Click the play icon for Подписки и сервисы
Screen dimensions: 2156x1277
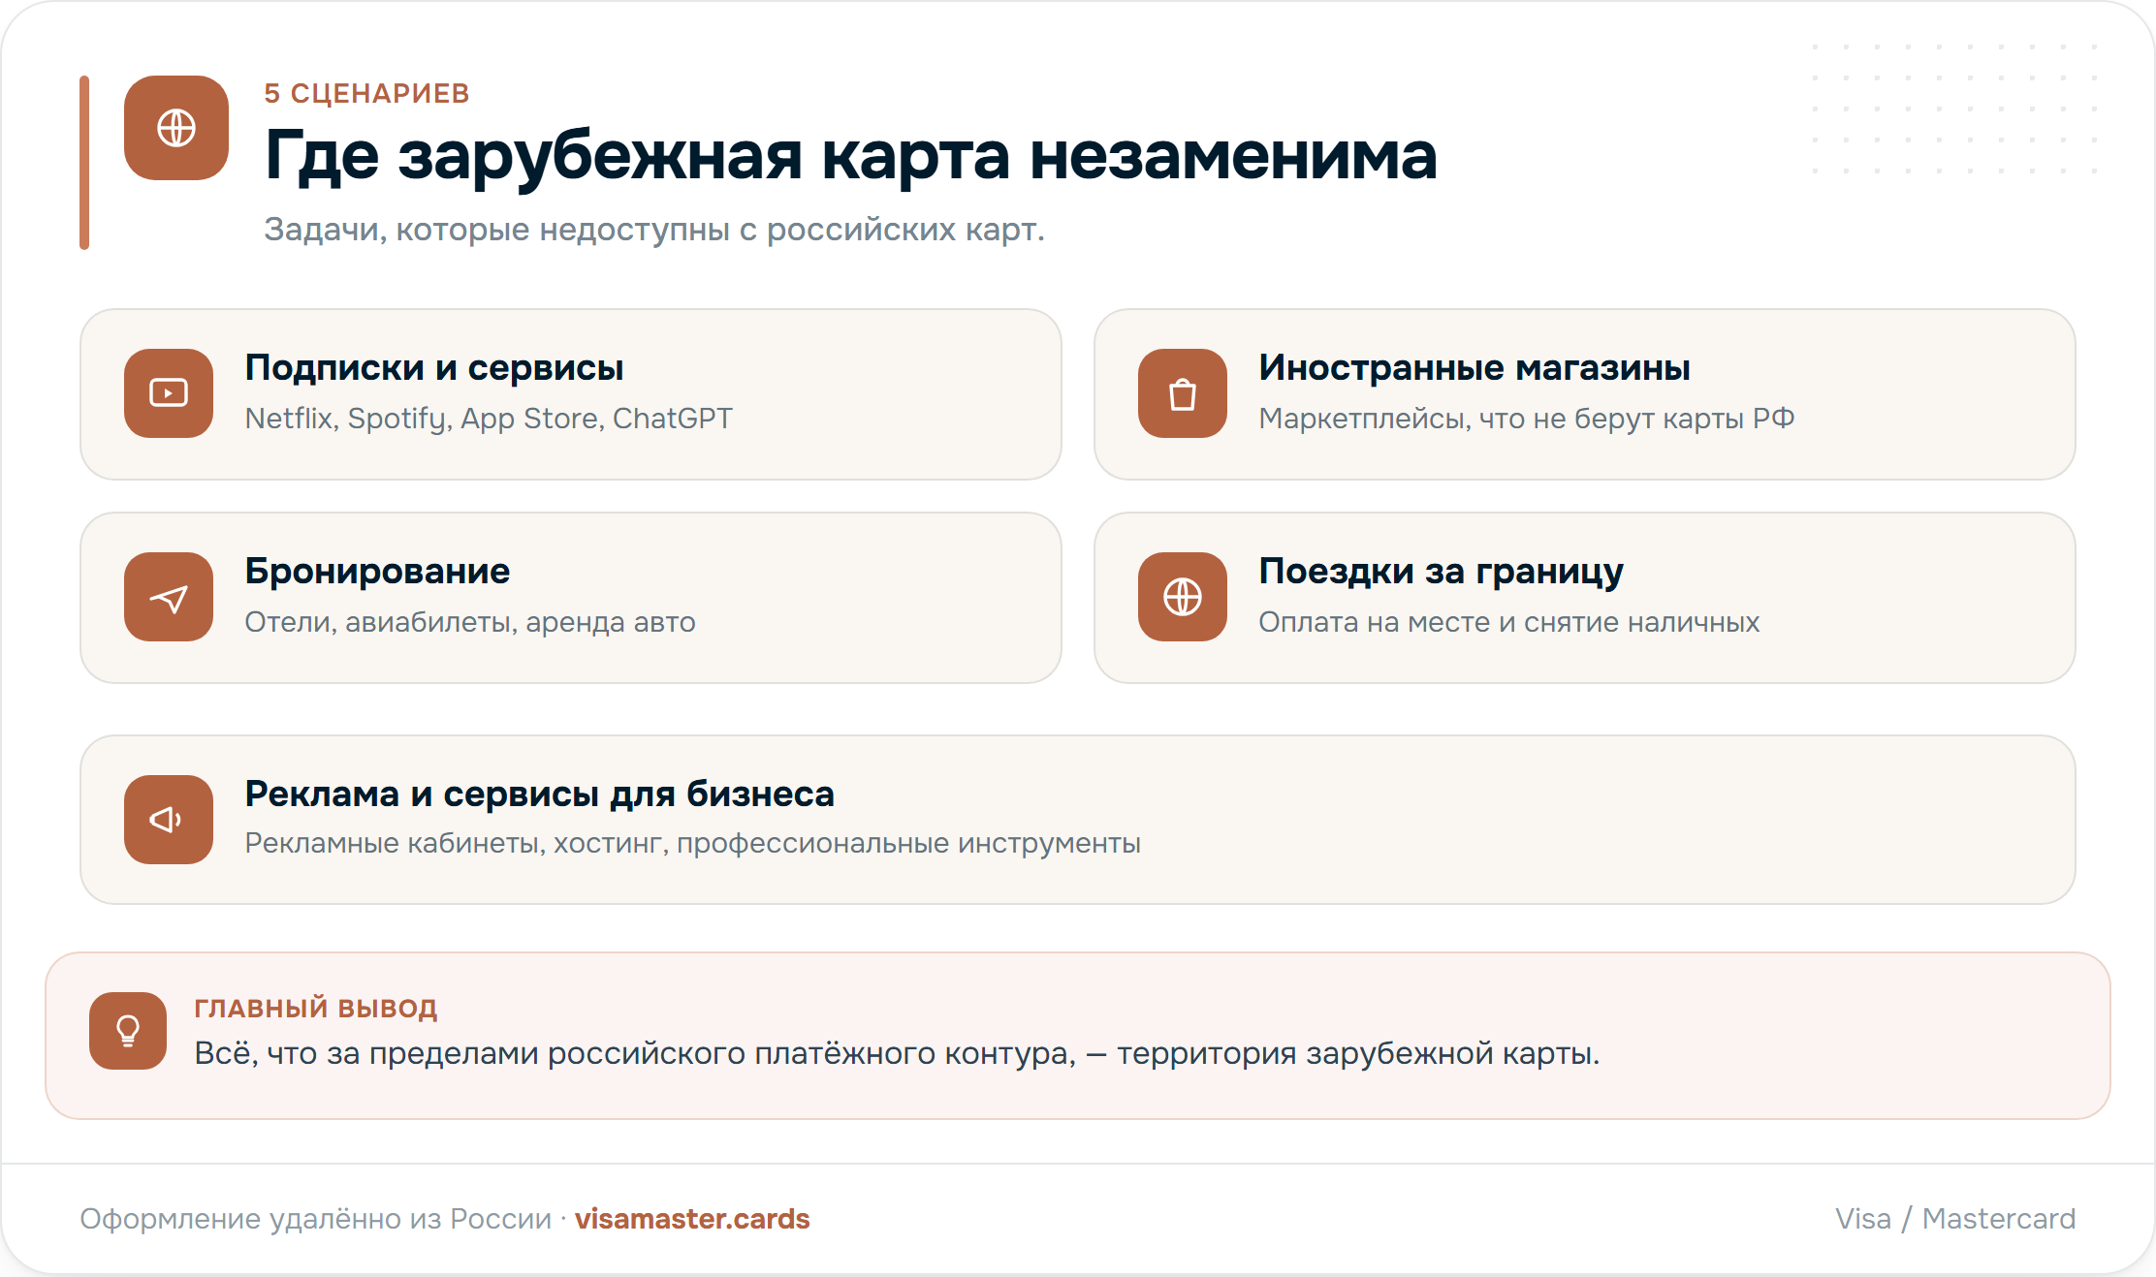click(169, 393)
